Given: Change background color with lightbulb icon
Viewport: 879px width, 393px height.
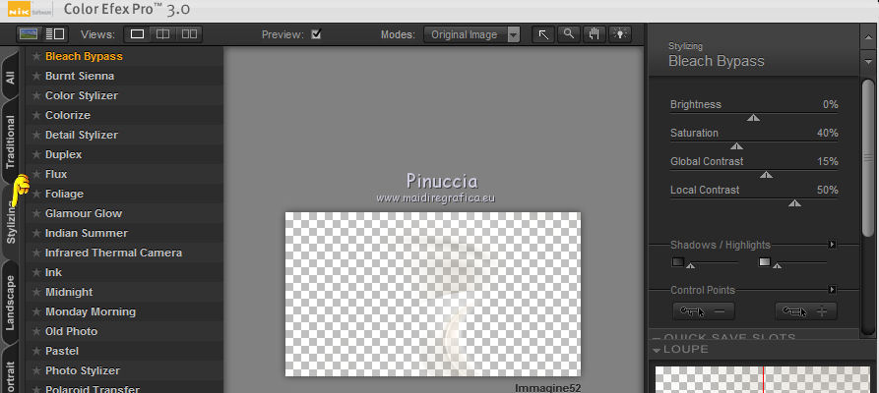Looking at the screenshot, I should click(619, 34).
